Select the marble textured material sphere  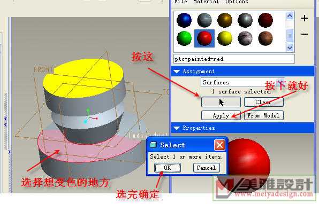(245, 38)
